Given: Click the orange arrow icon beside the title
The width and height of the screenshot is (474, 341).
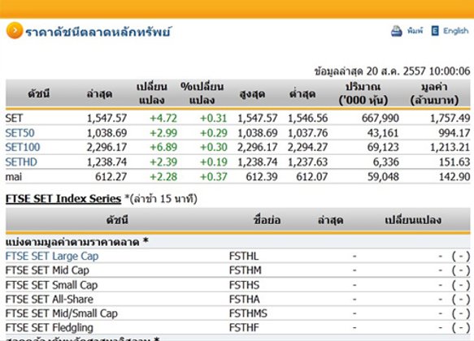Looking at the screenshot, I should pos(14,31).
